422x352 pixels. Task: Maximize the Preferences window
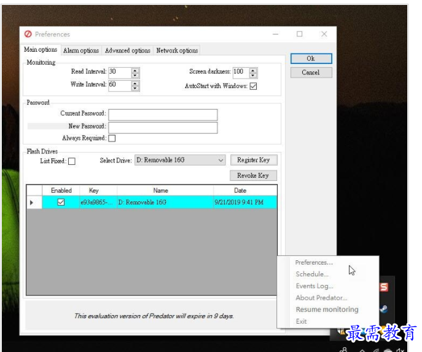[x=300, y=34]
